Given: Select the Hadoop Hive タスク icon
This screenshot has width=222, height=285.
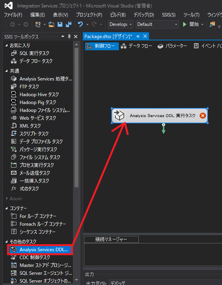Looking at the screenshot, I should click(x=14, y=94).
